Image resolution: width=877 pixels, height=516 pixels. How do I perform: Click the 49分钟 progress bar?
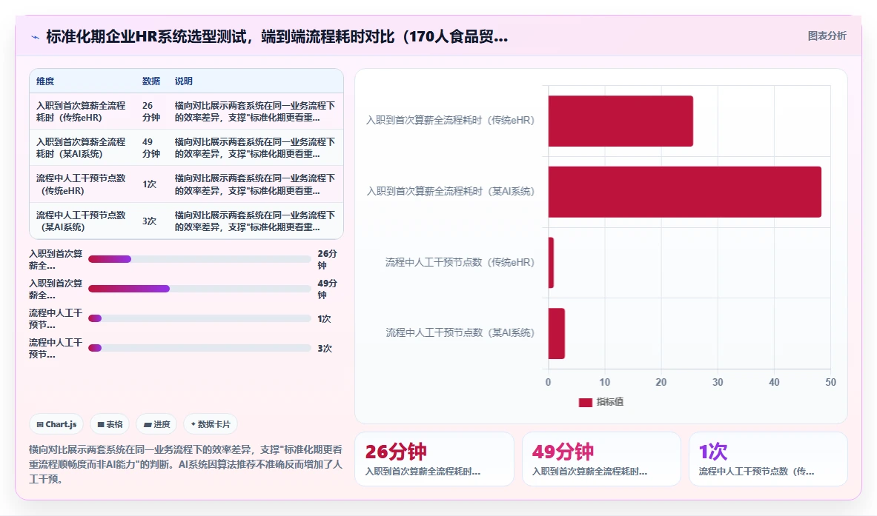pos(199,289)
